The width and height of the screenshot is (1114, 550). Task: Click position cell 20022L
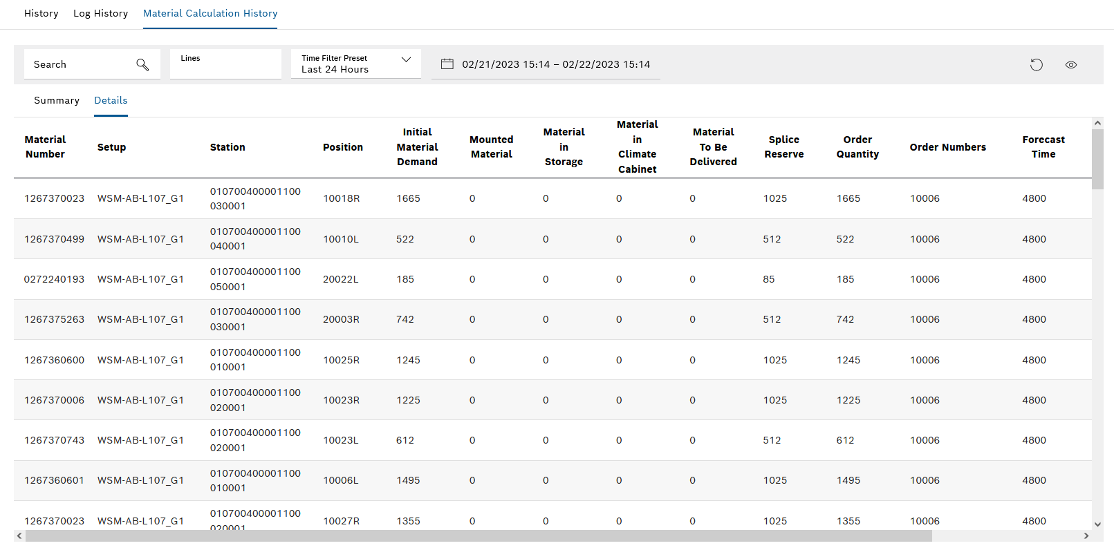pos(341,279)
